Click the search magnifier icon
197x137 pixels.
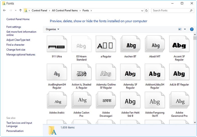pyautogui.click(x=191, y=11)
